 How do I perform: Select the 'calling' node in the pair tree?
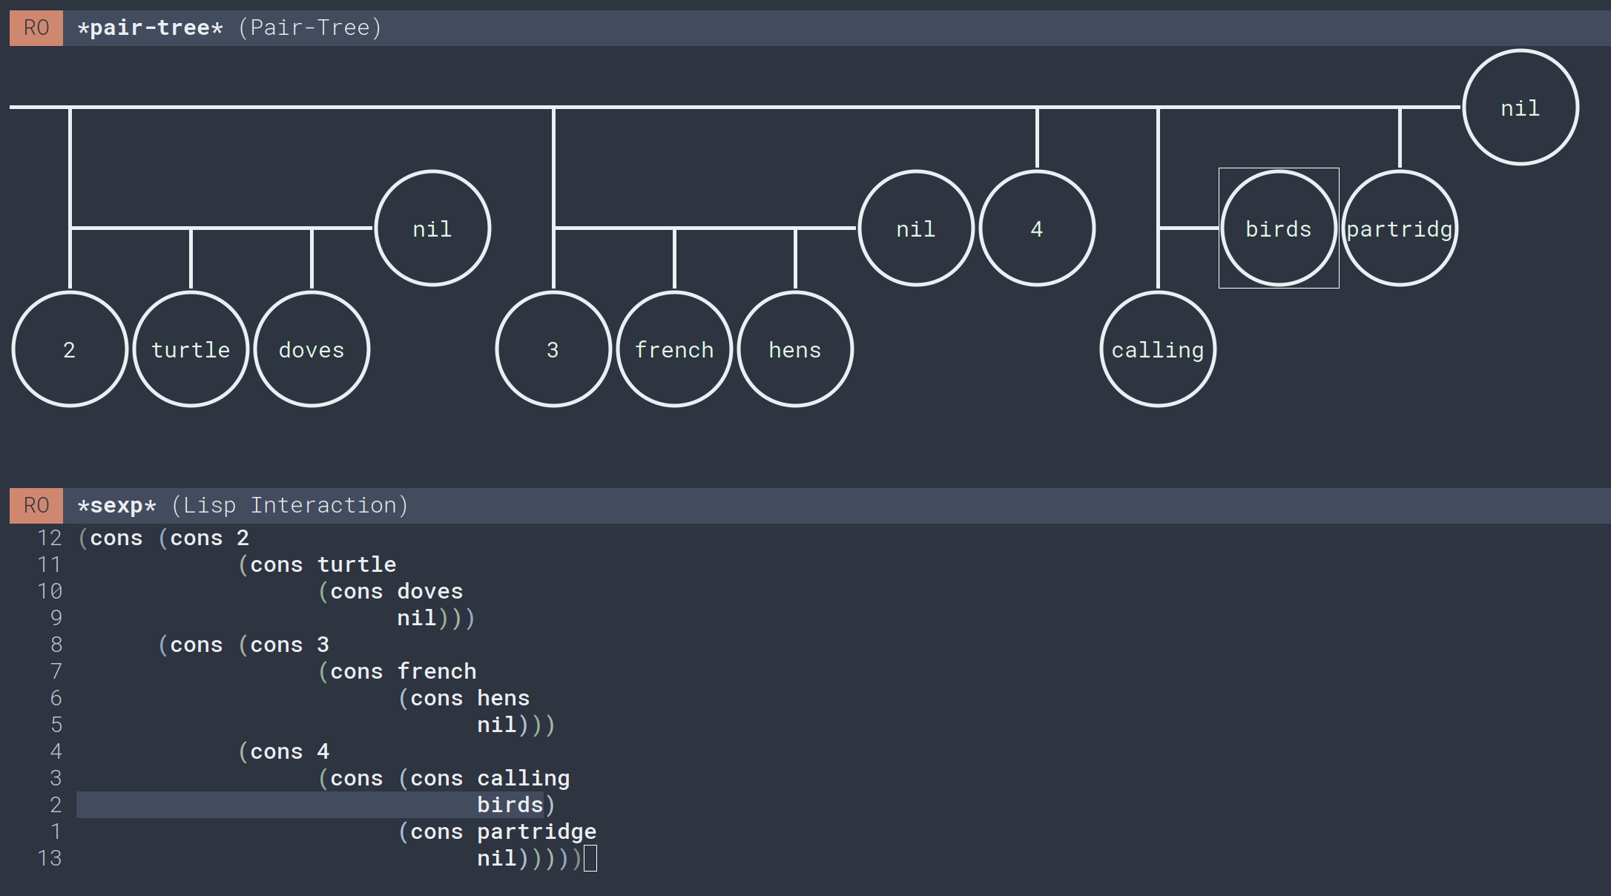1158,349
